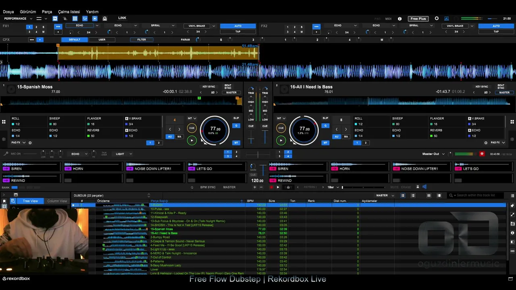Image resolution: width=516 pixels, height=290 pixels.
Task: Click the sequencer play icon near 1Bar
Action: coord(278,187)
